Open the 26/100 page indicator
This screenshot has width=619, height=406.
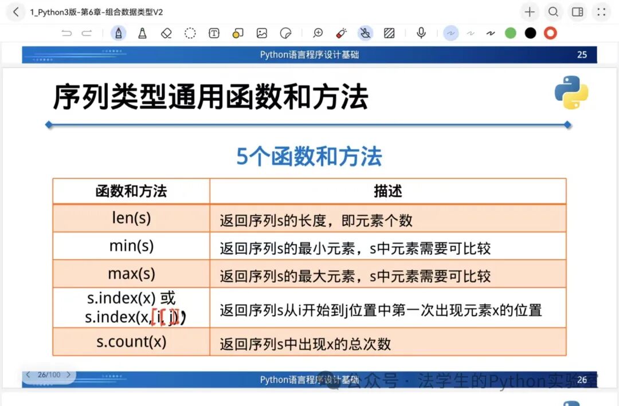49,375
